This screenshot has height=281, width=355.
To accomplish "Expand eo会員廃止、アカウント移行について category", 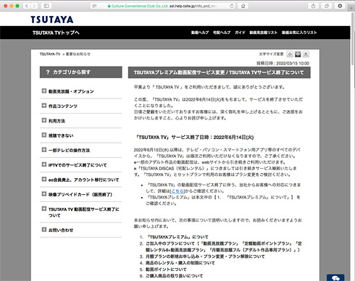I will click(x=81, y=180).
